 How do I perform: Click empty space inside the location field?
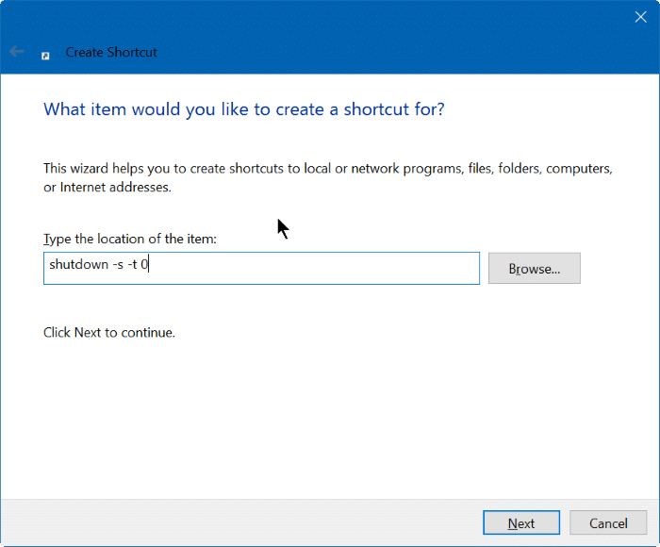tap(316, 268)
